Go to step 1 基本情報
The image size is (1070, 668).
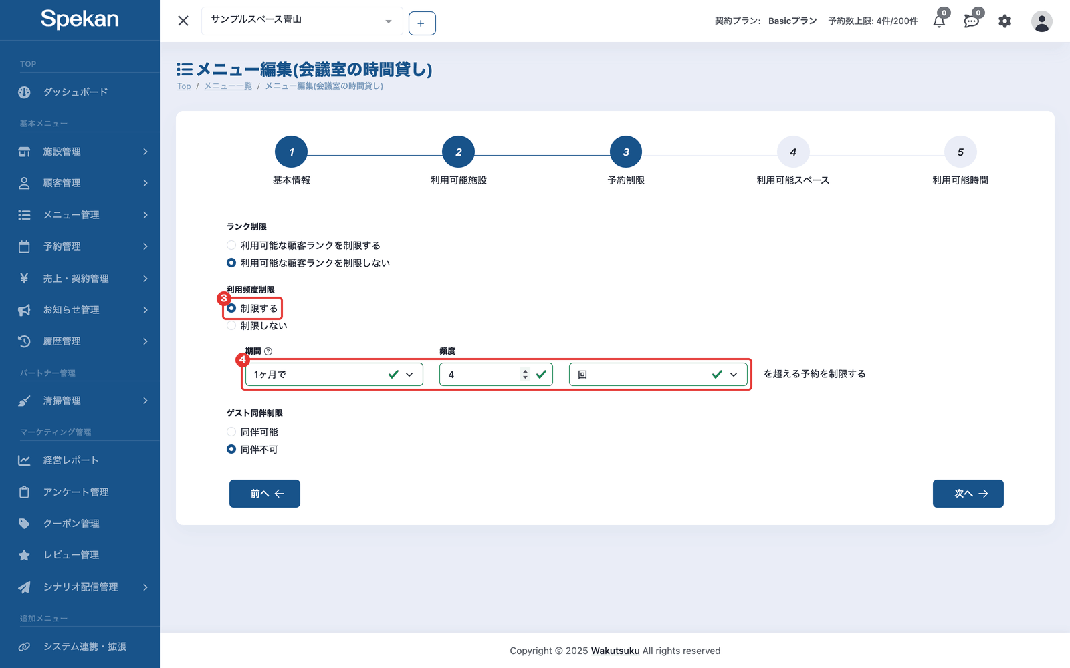pyautogui.click(x=291, y=152)
